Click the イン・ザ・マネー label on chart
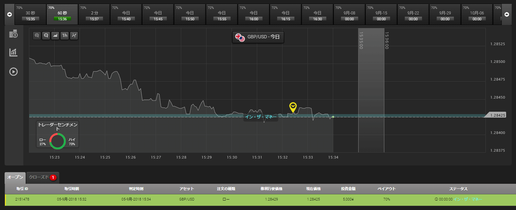 [x=261, y=117]
